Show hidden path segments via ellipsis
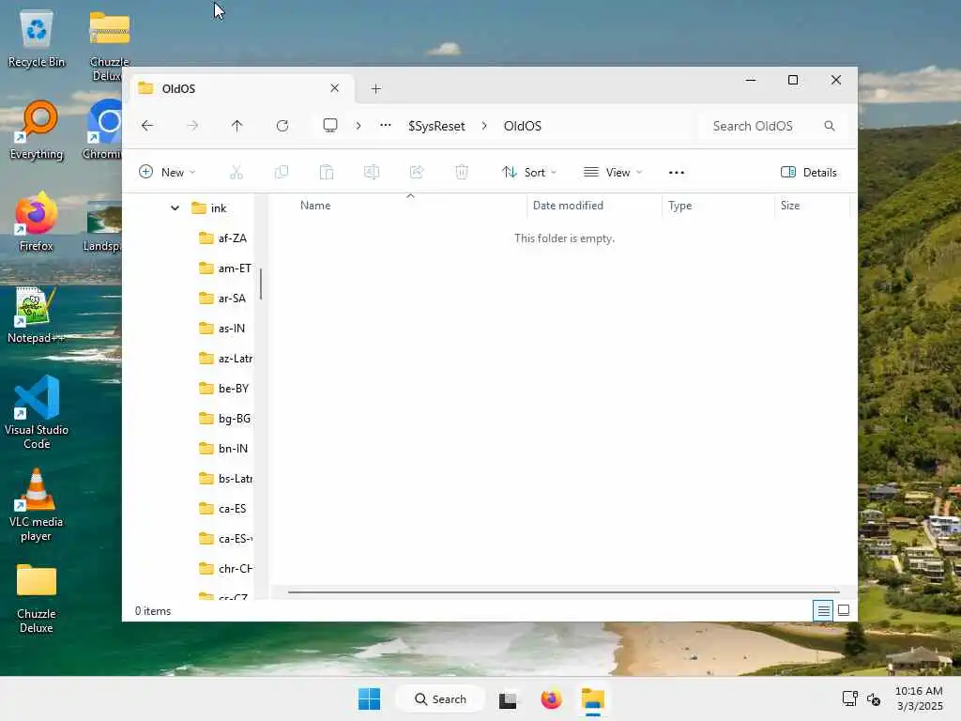 coord(386,125)
